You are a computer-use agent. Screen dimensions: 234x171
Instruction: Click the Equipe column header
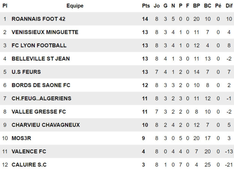[x=75, y=6]
